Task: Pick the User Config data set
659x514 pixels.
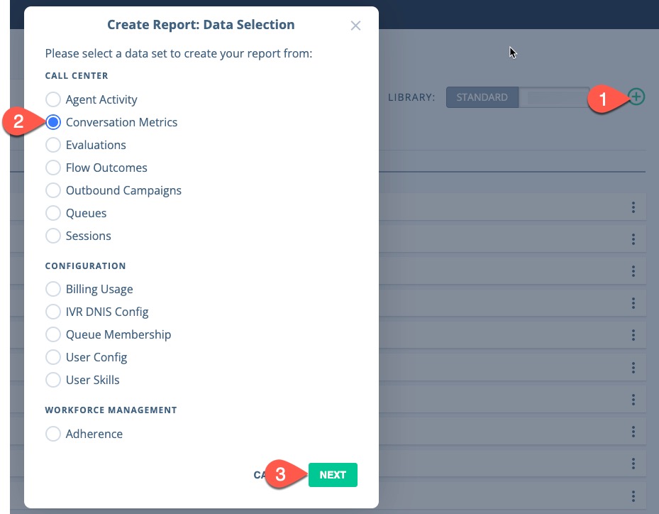Action: 53,357
